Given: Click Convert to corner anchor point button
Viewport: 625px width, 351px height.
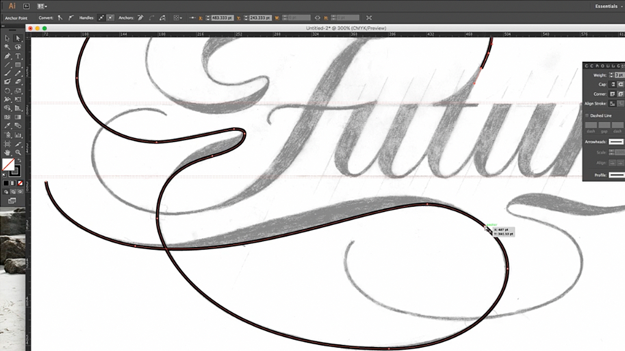Looking at the screenshot, I should (x=60, y=18).
